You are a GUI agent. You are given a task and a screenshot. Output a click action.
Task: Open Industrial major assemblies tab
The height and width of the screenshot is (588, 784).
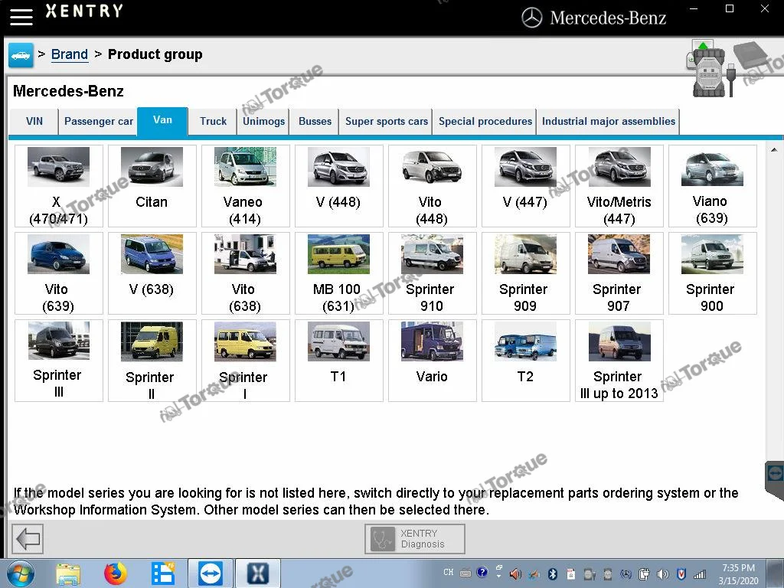pyautogui.click(x=609, y=122)
